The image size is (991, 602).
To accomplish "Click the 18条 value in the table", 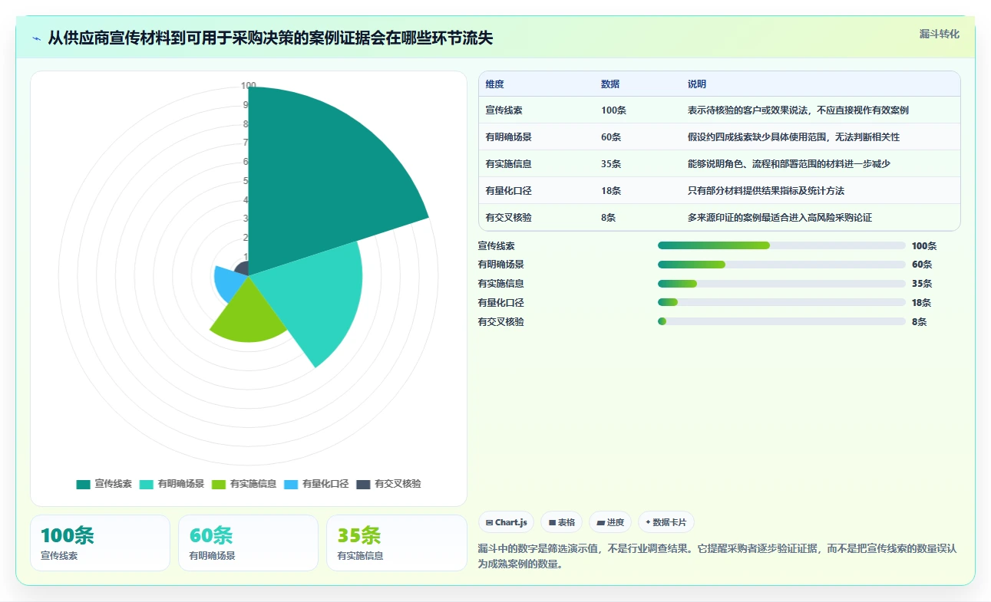I will (611, 191).
